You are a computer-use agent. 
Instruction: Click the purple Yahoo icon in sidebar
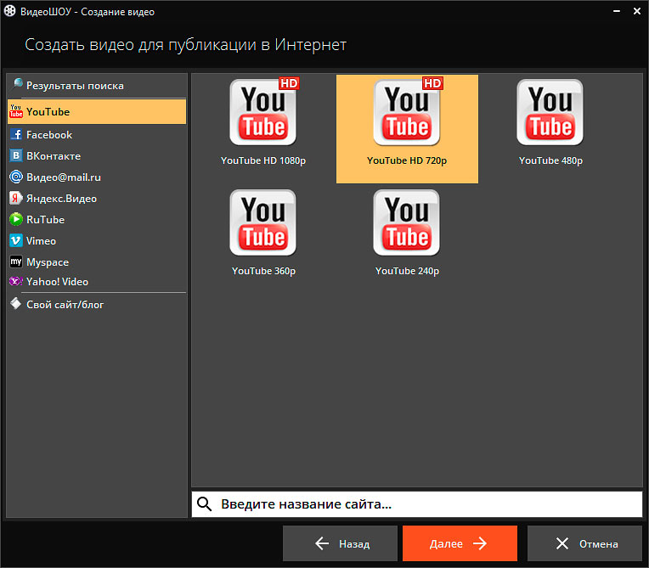[16, 281]
